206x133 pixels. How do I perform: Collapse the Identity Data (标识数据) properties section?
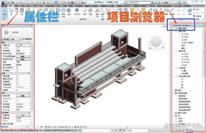29,113
